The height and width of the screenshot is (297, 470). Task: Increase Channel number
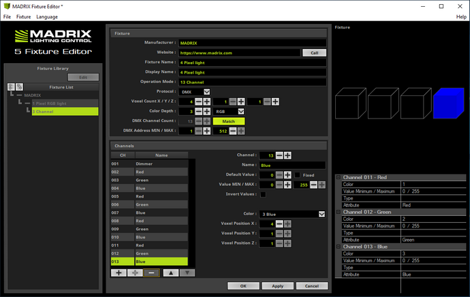(287, 155)
